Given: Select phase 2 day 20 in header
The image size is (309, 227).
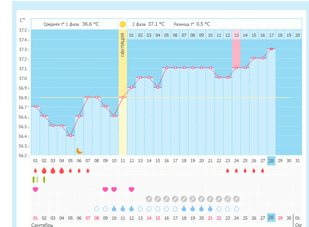Looking at the screenshot, I should tap(298, 35).
